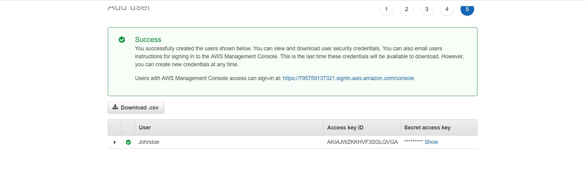Go to step 2 circle
Viewport: 585px width, 173px height.
(x=406, y=9)
